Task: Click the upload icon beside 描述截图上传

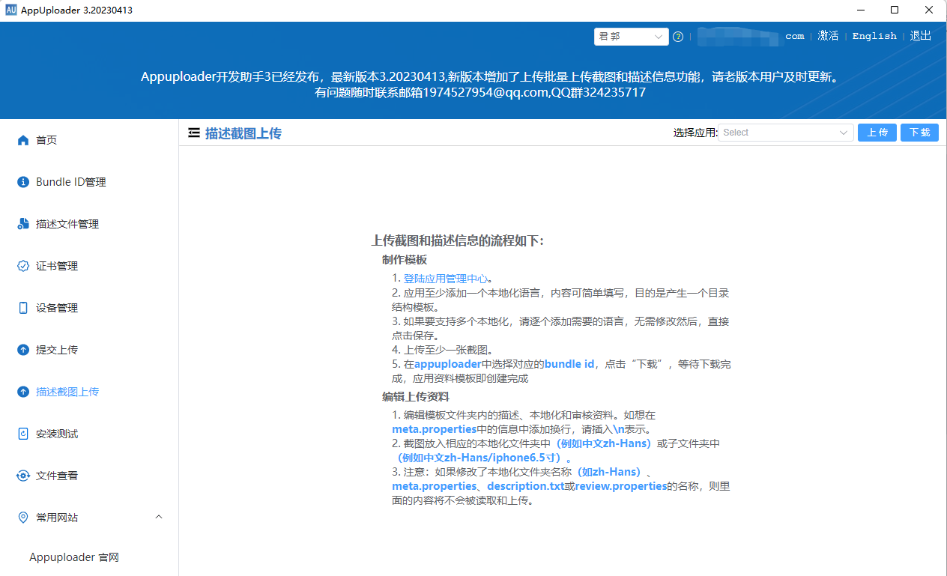Action: coord(22,392)
